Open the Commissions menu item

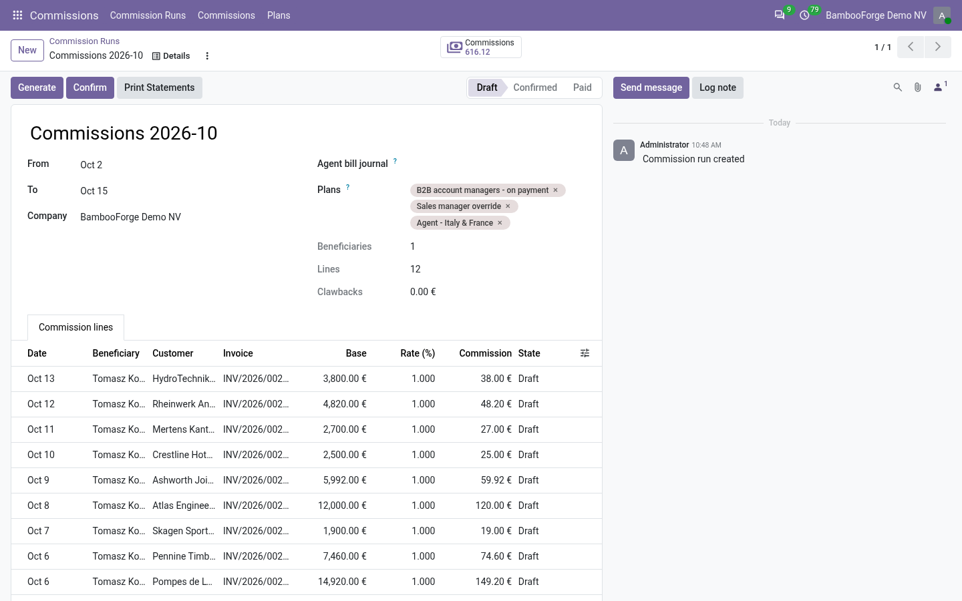226,15
